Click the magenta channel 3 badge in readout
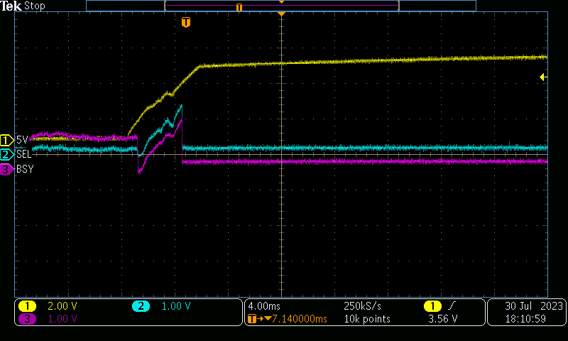The height and width of the screenshot is (341, 568). pos(27,319)
